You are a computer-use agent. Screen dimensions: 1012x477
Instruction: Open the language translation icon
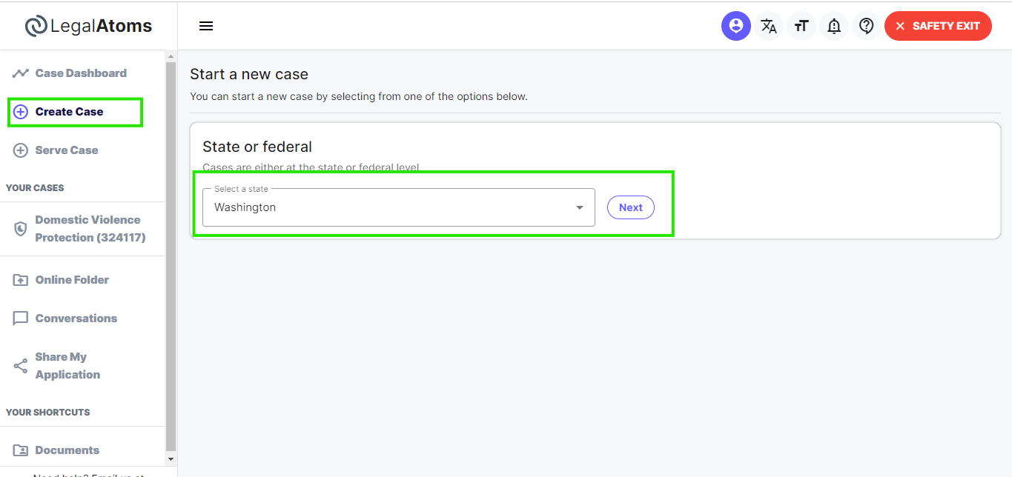point(769,26)
